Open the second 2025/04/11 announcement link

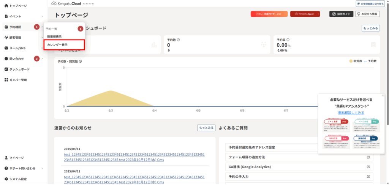[x=134, y=180]
